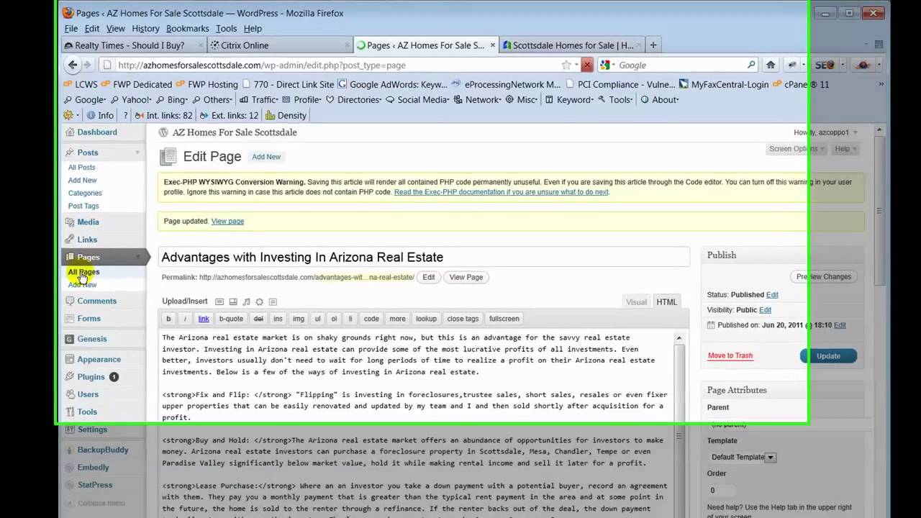Click the fullscreen editor button
This screenshot has height=518, width=921.
[x=504, y=319]
